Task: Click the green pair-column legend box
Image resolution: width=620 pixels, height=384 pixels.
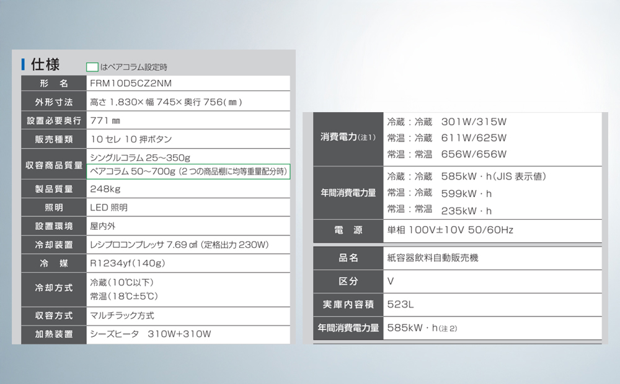Action: tap(92, 67)
